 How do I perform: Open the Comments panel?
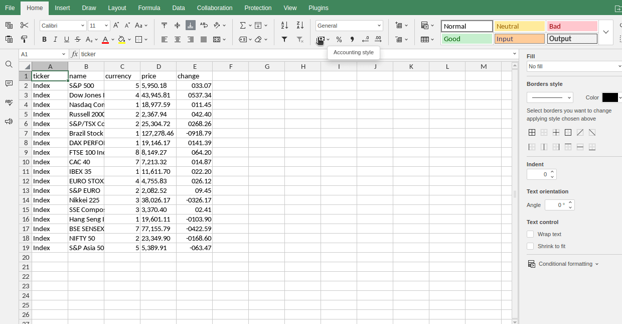[x=9, y=83]
